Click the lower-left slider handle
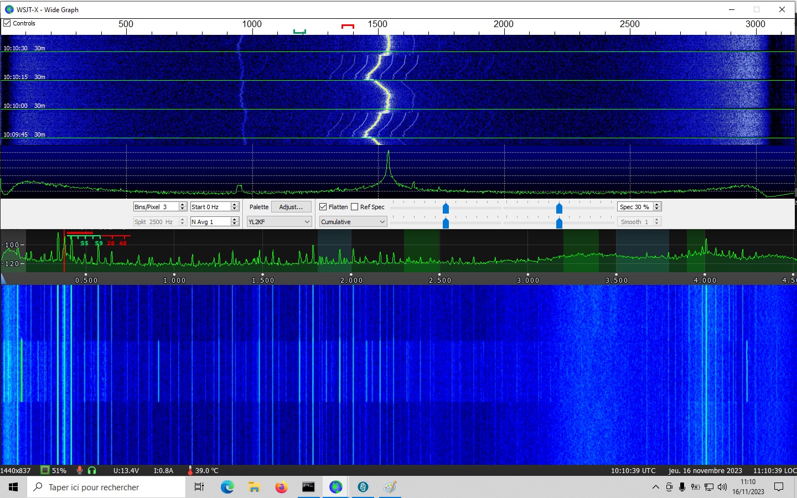This screenshot has width=797, height=498. pos(446,223)
